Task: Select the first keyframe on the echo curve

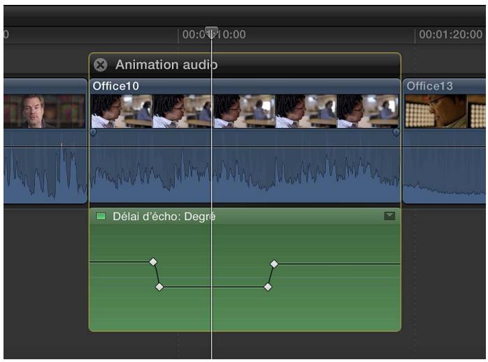Action: 153,262
